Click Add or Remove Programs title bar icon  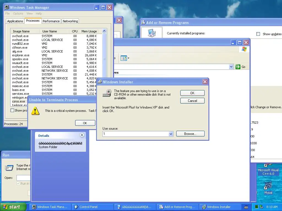[143, 23]
